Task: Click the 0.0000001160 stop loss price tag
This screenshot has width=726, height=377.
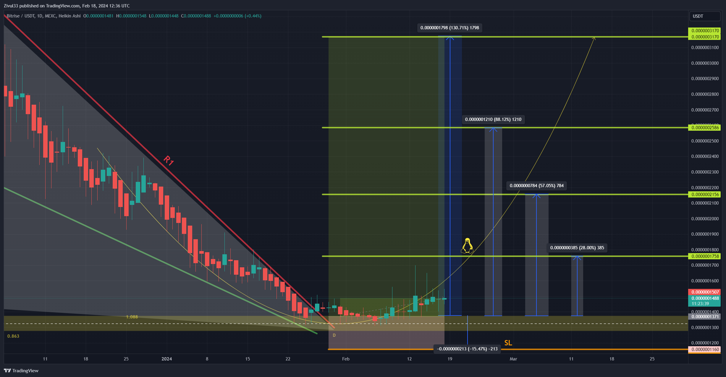Action: point(704,350)
